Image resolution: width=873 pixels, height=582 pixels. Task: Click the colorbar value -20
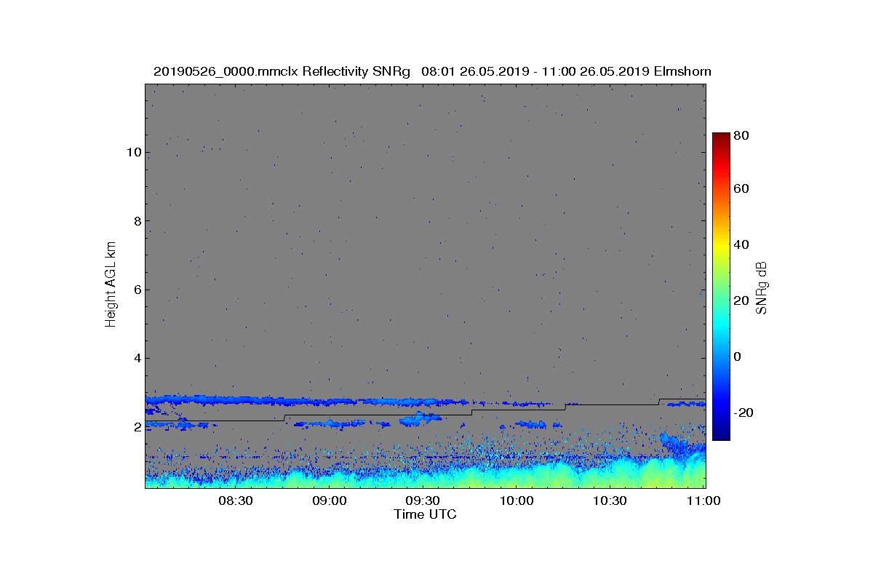point(744,412)
